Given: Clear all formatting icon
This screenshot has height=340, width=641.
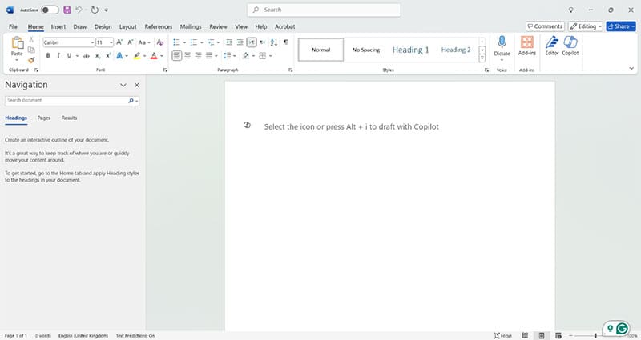Looking at the screenshot, I should coord(159,42).
